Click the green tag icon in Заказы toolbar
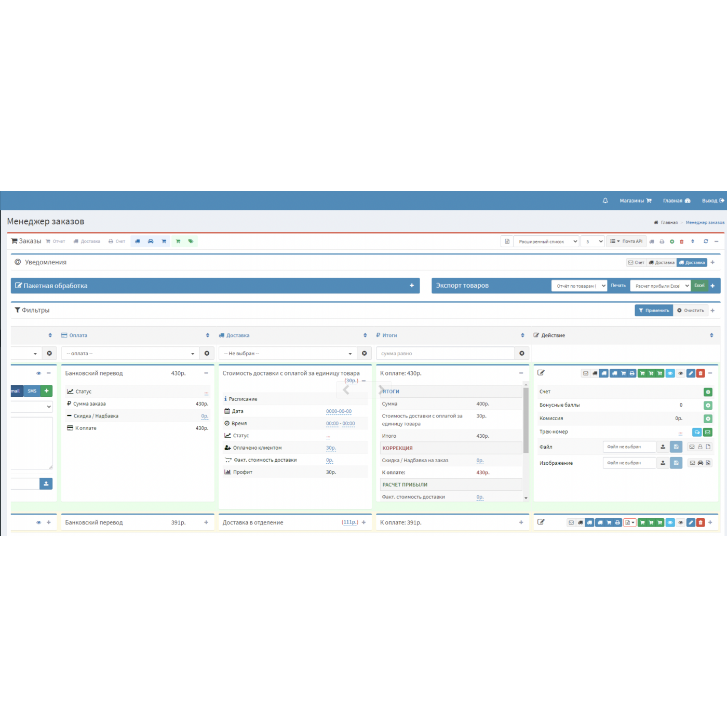 [x=191, y=241]
